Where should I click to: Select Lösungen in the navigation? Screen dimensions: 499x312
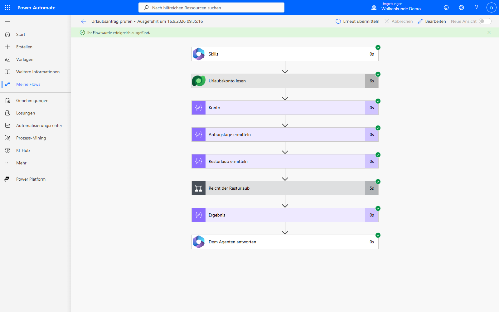(36, 113)
